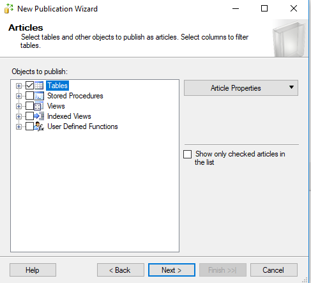The image size is (311, 283).
Task: Select the Indexed Views label
Action: pos(69,116)
